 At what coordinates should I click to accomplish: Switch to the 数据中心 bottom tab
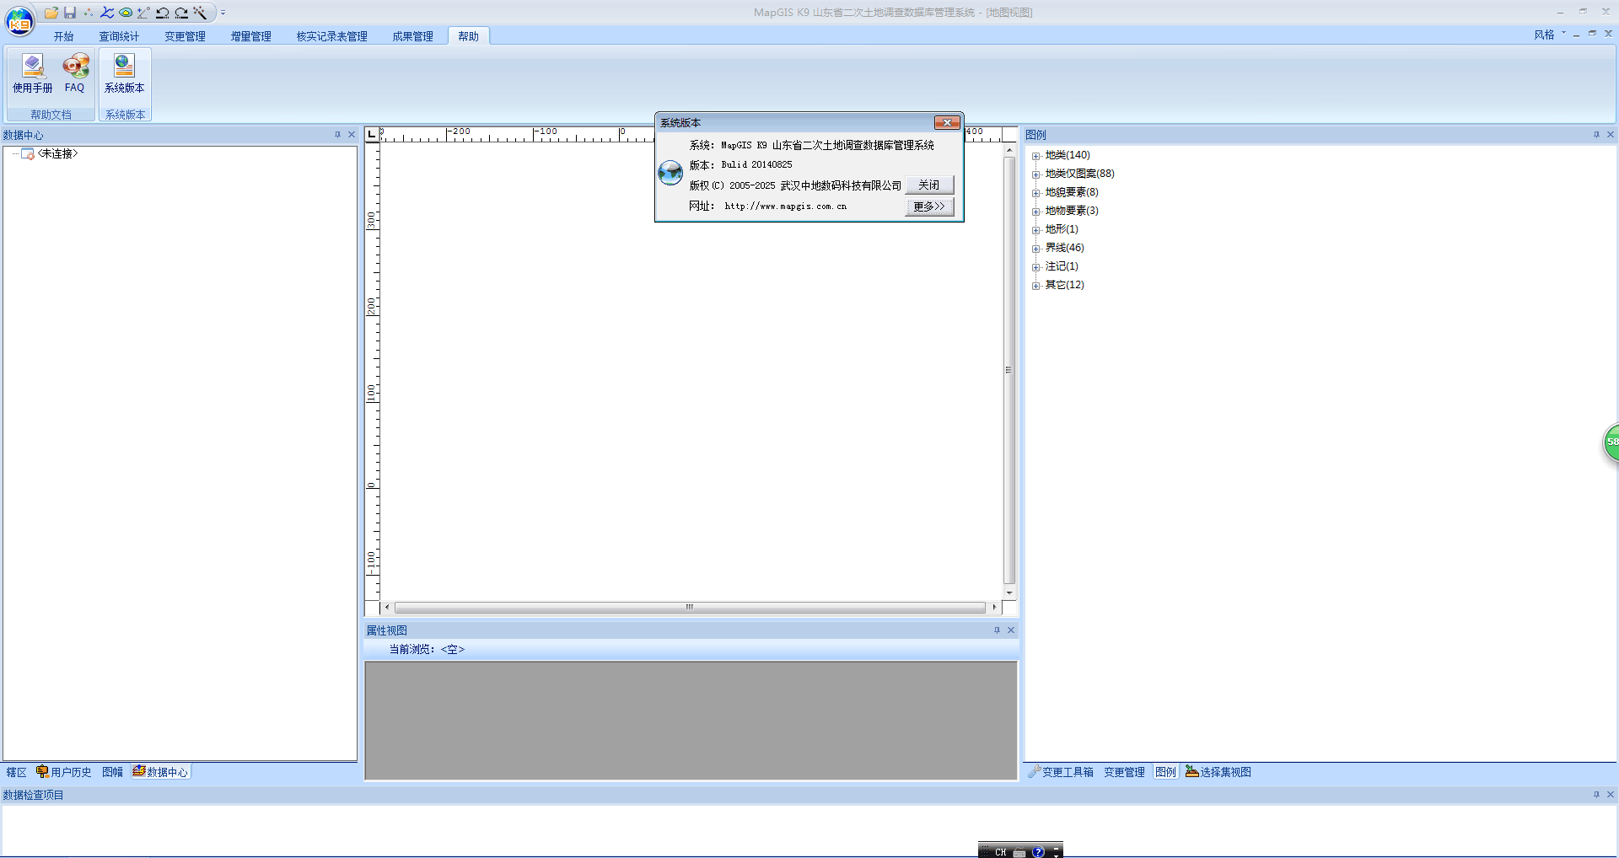point(160,772)
